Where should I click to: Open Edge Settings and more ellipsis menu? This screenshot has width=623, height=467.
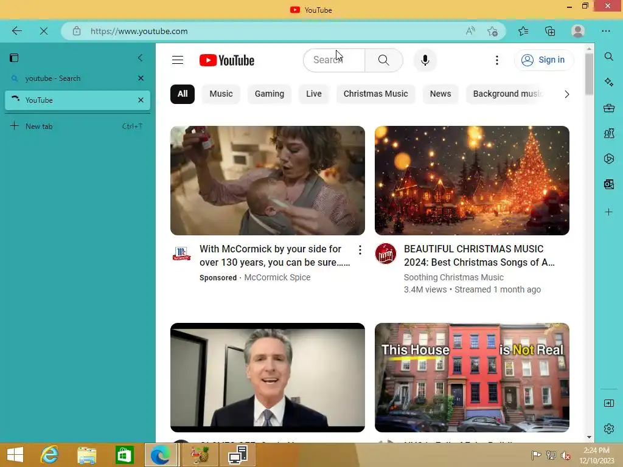[606, 31]
